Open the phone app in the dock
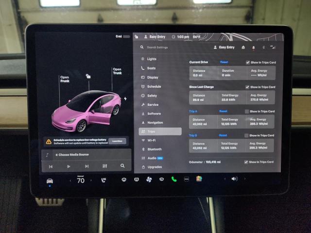 pos(173,179)
